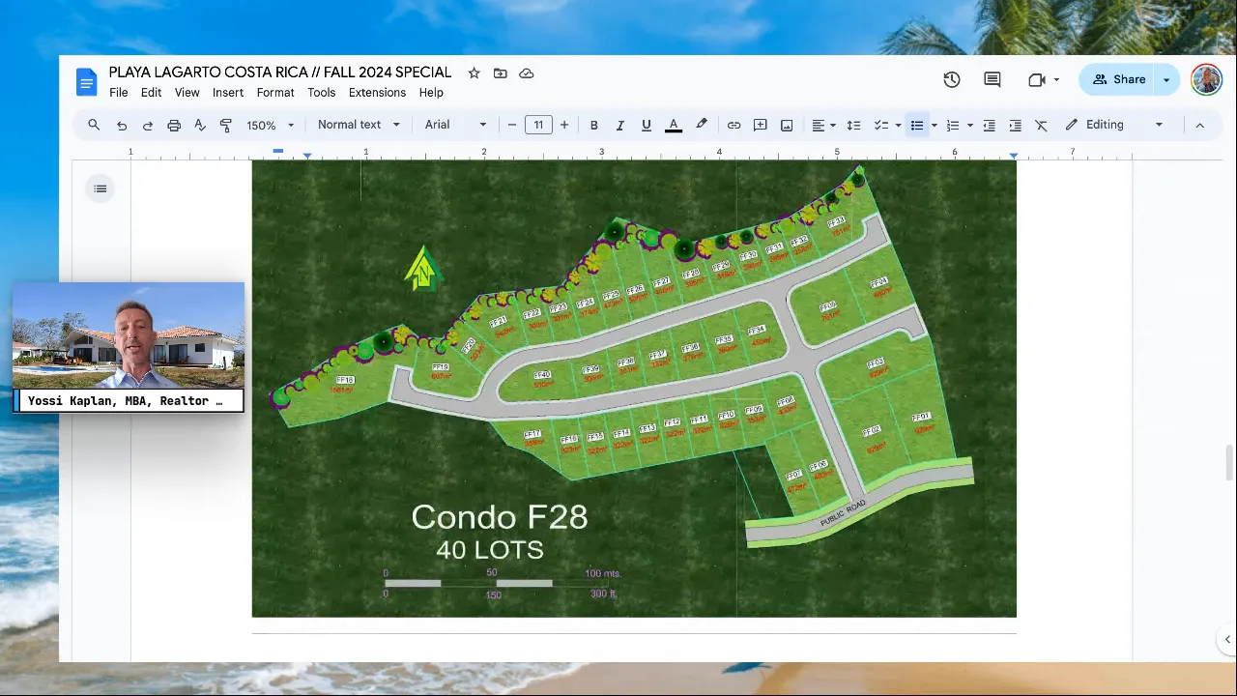Click the document title text
This screenshot has height=696, width=1237.
click(x=280, y=72)
